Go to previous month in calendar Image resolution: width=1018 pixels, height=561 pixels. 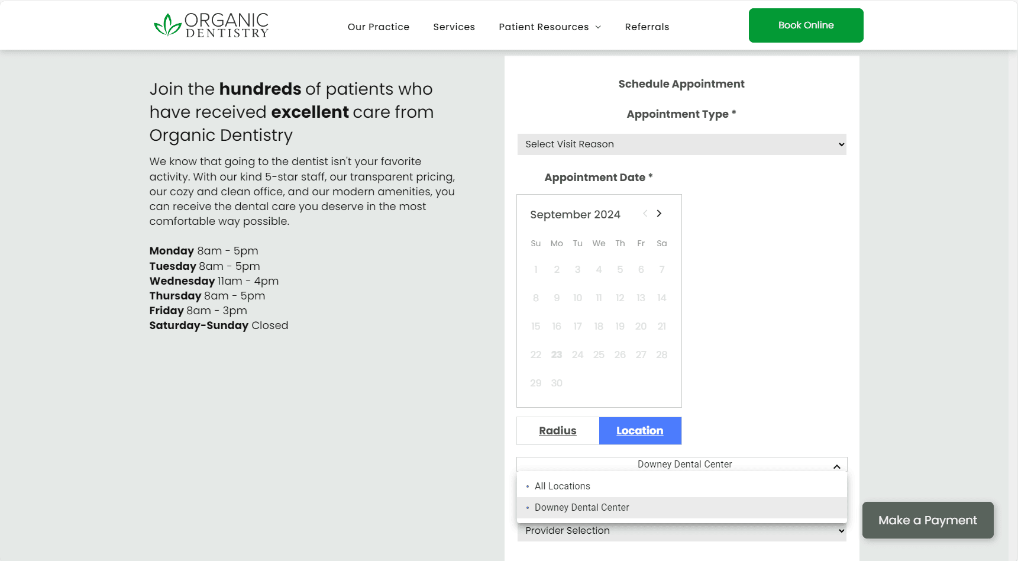coord(645,214)
